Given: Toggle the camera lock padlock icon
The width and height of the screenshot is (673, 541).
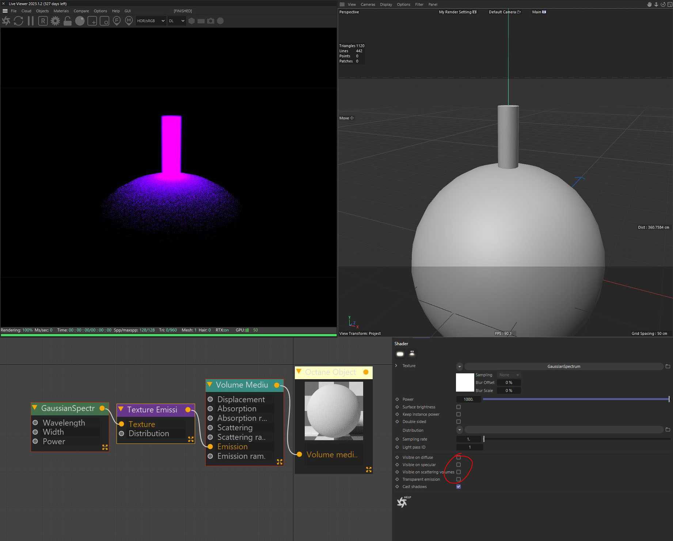Looking at the screenshot, I should point(68,21).
